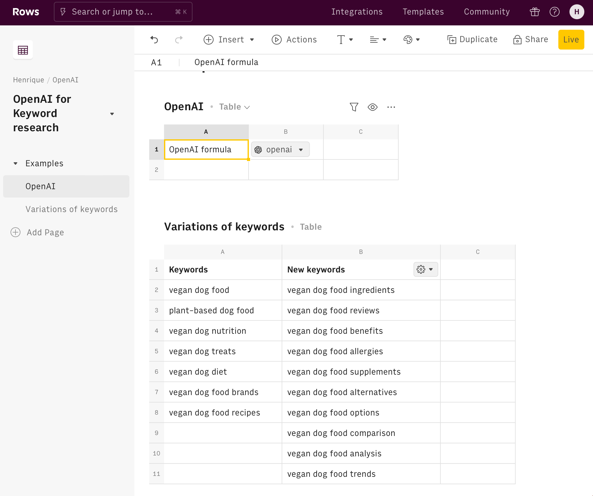Click the Share button
The width and height of the screenshot is (593, 496).
[530, 40]
